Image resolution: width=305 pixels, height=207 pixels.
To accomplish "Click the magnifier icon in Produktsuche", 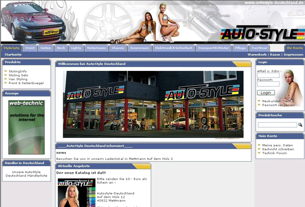I will [x=300, y=125].
